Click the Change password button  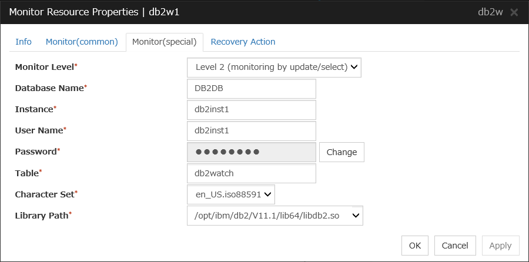[x=341, y=152]
